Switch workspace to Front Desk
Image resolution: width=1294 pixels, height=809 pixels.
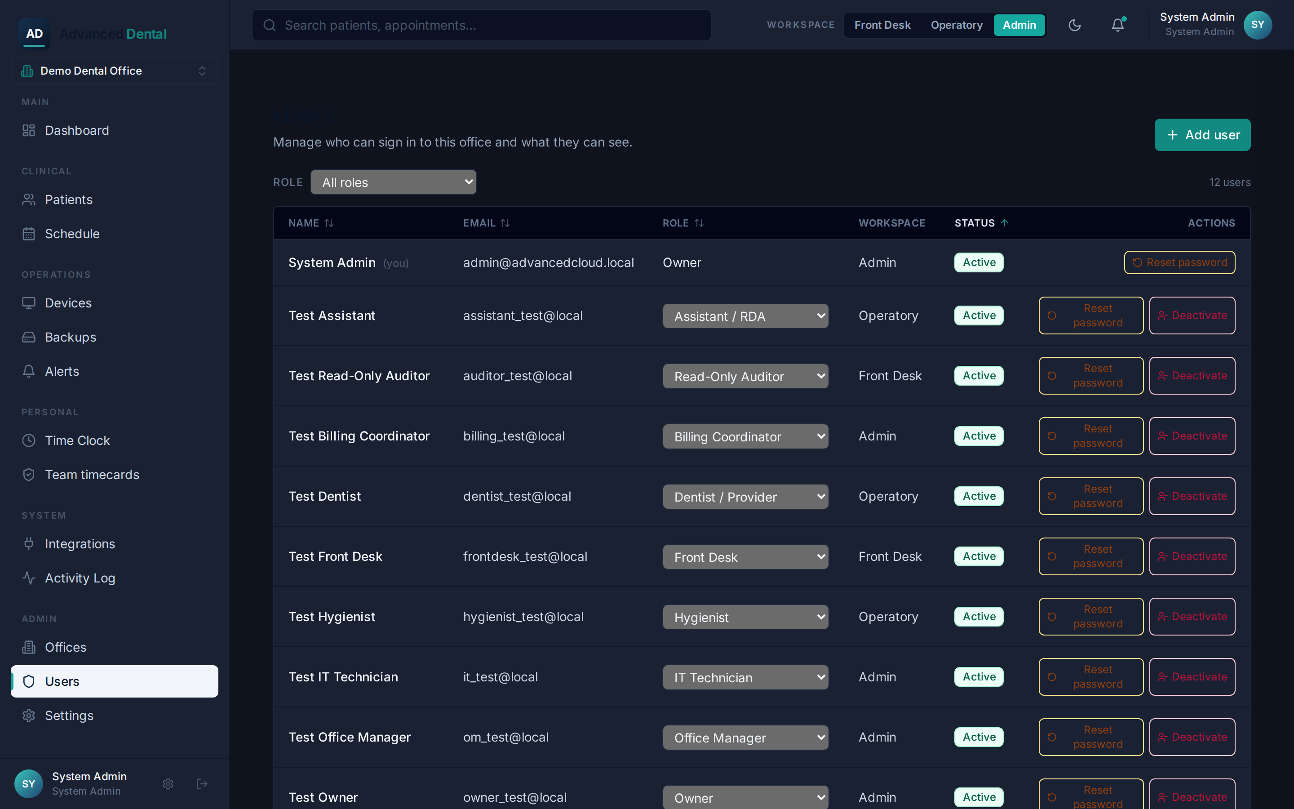click(882, 25)
